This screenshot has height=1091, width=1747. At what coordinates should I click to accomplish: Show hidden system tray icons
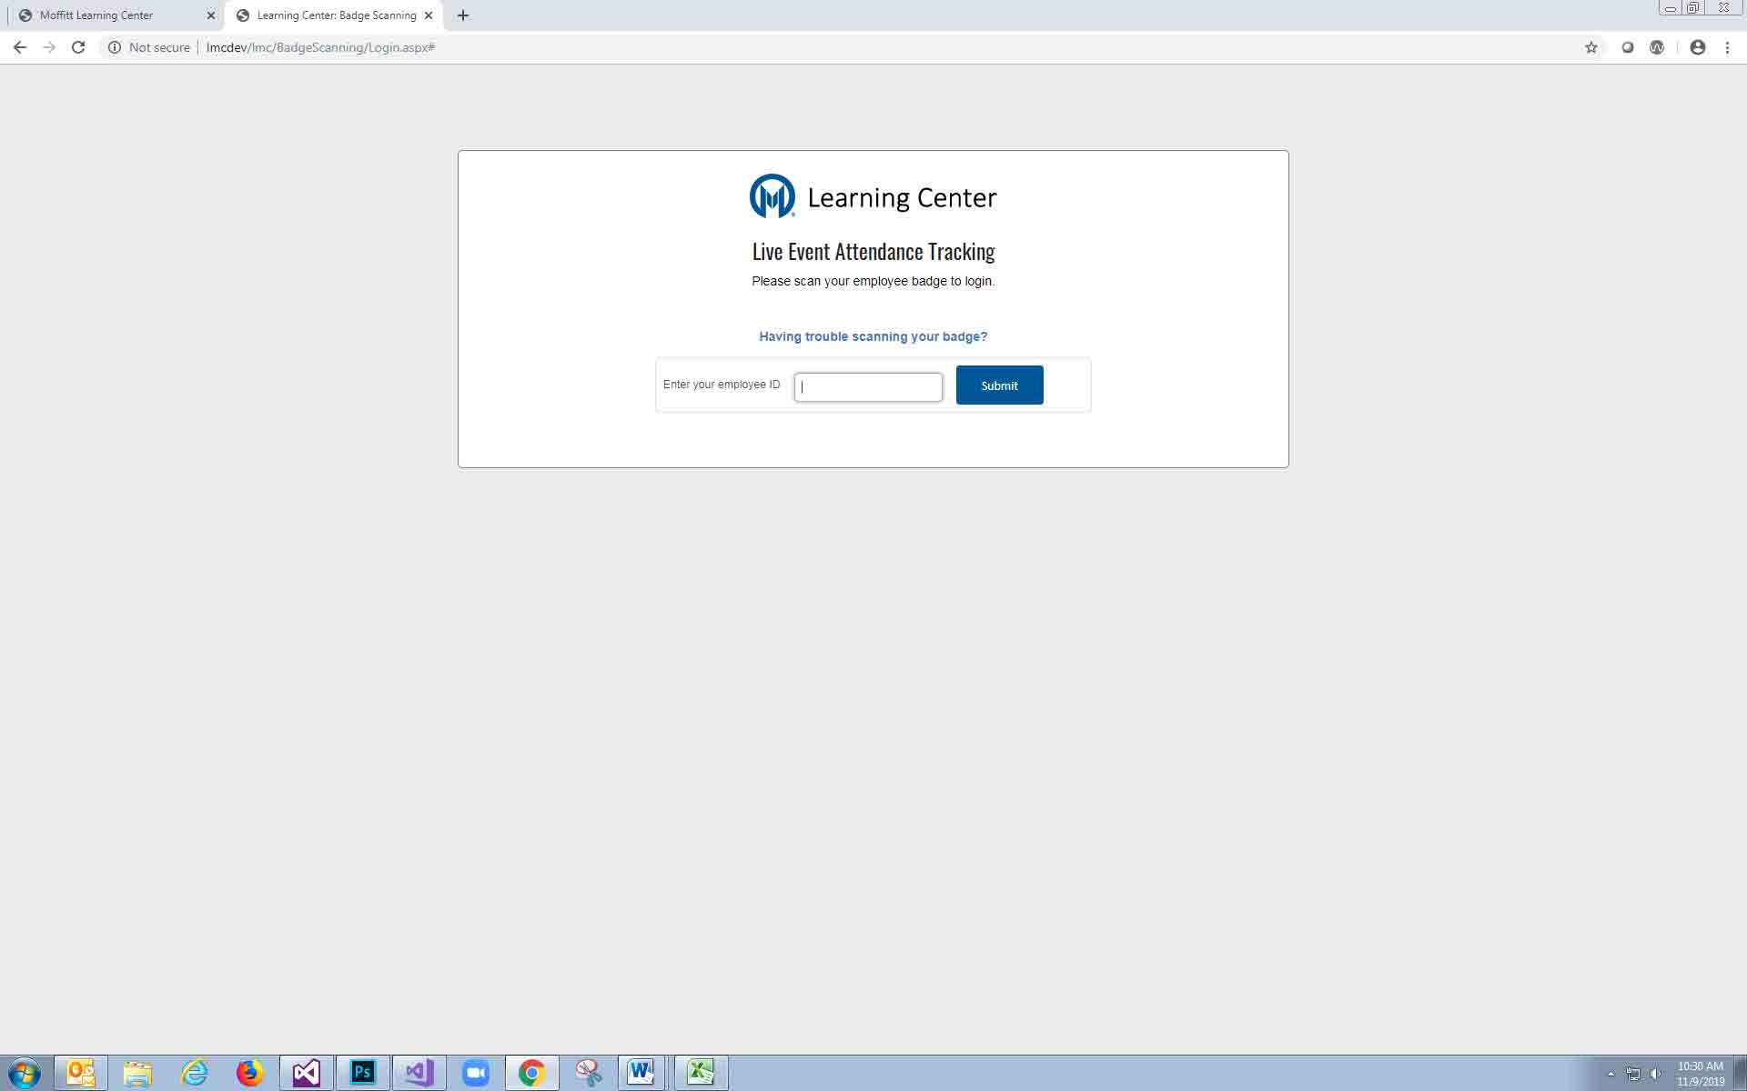pos(1611,1074)
